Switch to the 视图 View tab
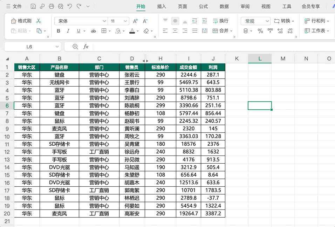Viewport: 335px width, 227px height. (266, 6)
